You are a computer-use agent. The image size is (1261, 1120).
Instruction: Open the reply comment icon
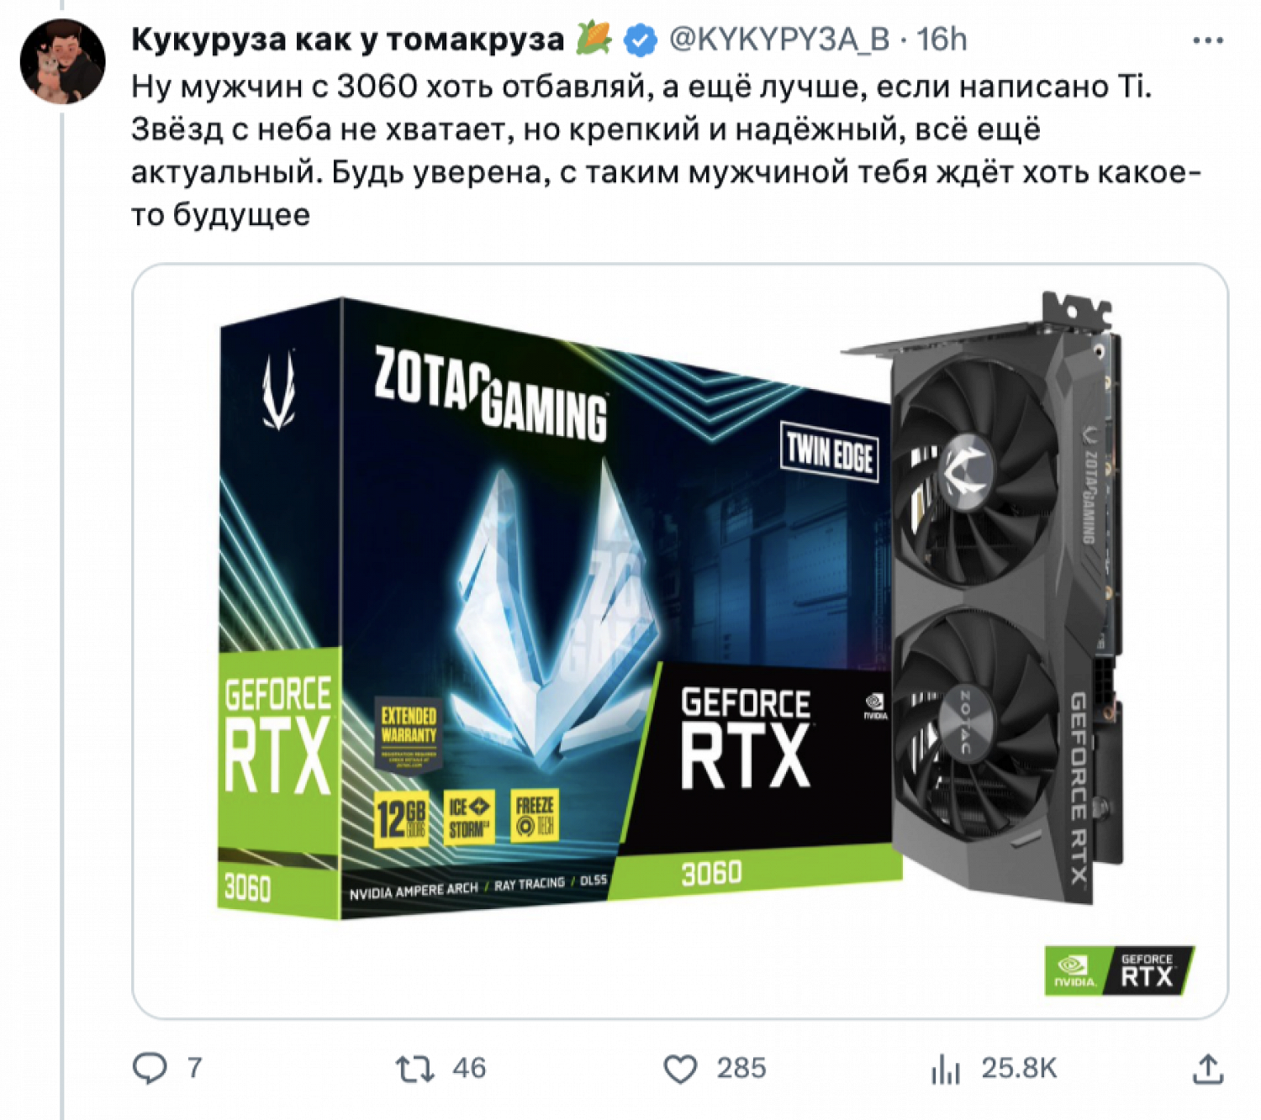pyautogui.click(x=150, y=1068)
